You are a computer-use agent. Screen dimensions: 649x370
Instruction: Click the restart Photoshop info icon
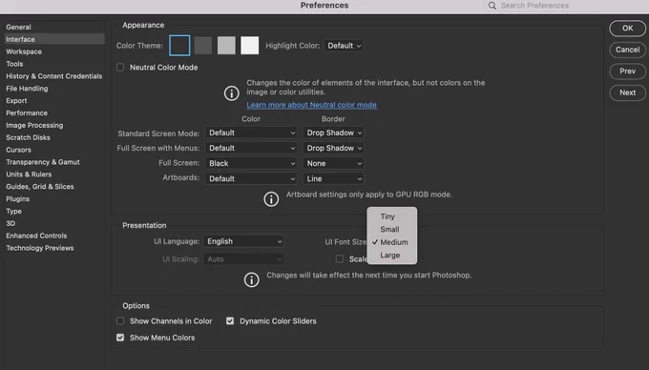pos(251,279)
